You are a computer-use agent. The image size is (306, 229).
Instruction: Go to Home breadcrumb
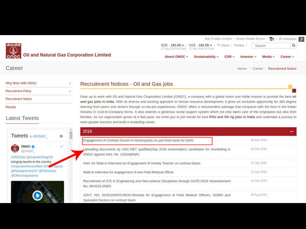coord(242,69)
